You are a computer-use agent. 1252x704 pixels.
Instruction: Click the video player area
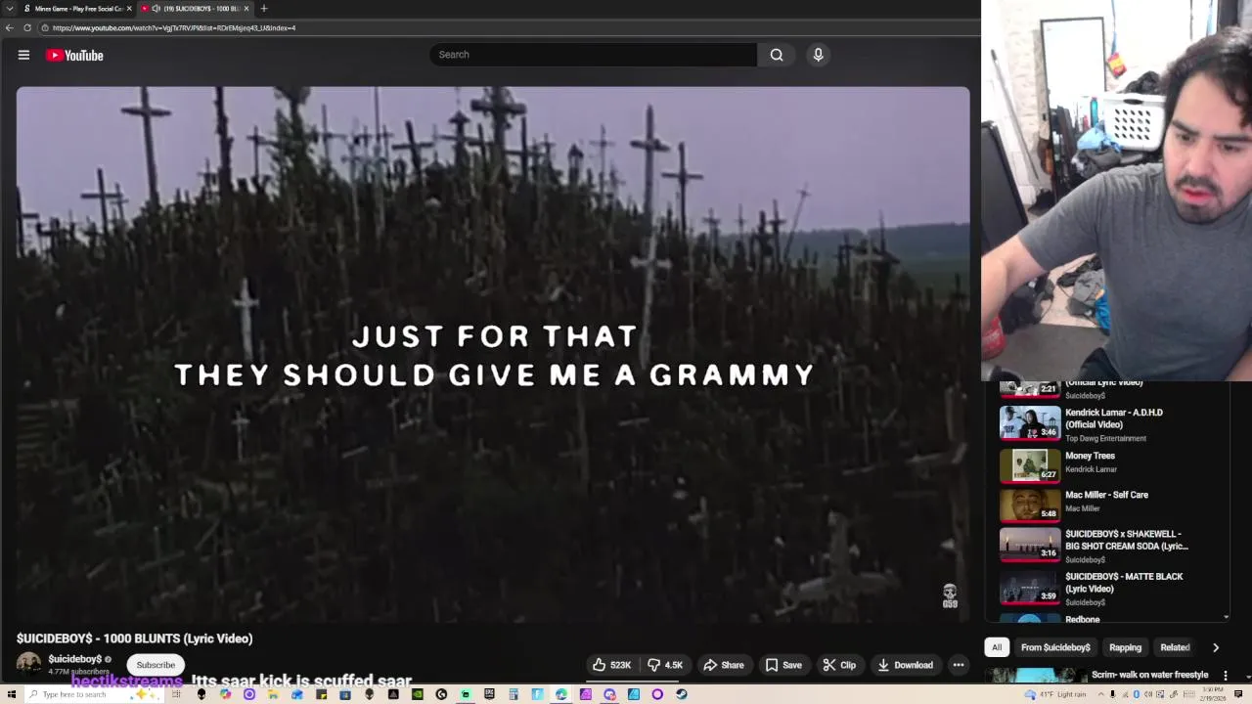tap(493, 354)
